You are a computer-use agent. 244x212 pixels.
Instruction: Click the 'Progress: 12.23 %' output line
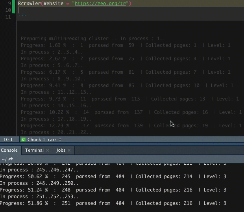point(131,126)
